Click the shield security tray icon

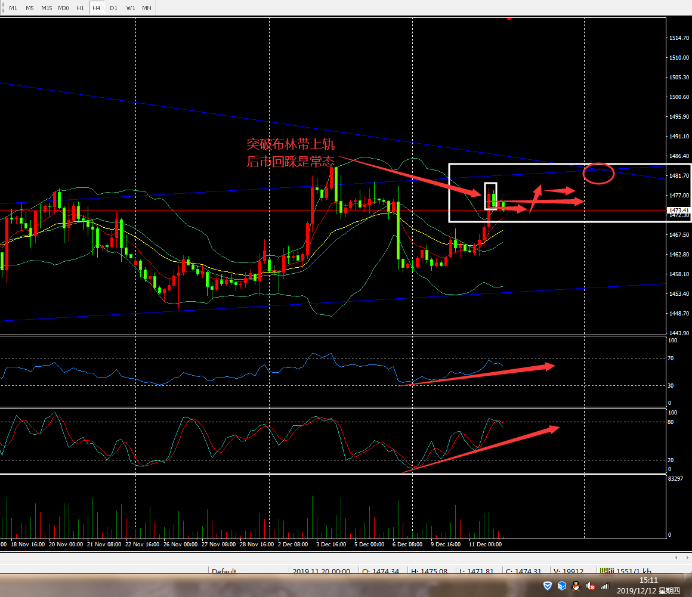click(547, 586)
